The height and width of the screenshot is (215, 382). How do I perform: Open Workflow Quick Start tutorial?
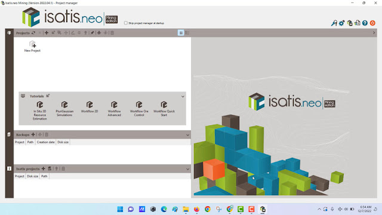coord(164,109)
